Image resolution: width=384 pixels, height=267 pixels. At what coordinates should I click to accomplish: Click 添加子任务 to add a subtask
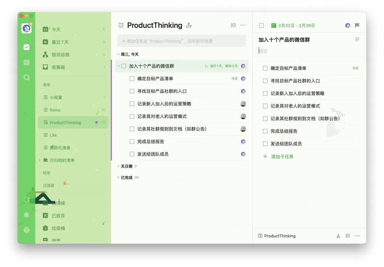tap(278, 157)
